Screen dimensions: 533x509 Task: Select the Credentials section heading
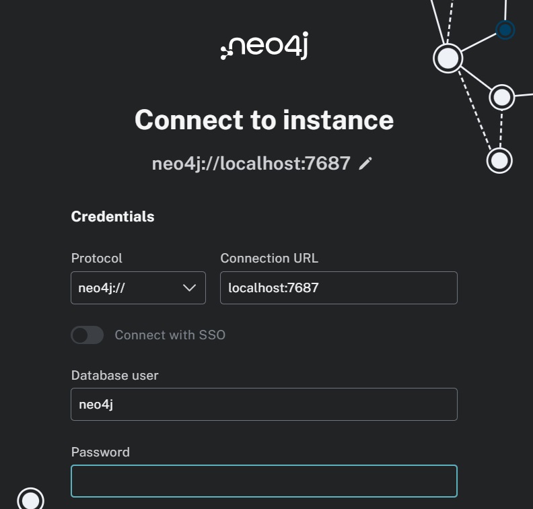click(112, 217)
